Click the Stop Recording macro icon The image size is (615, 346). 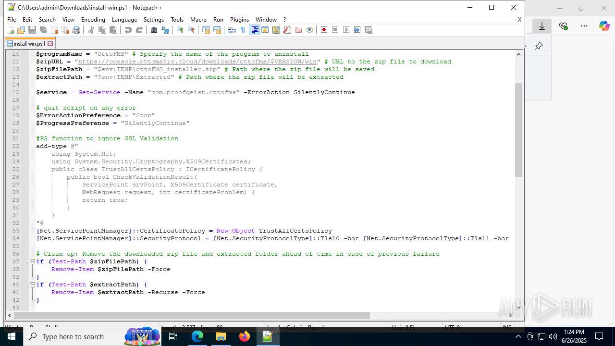(x=335, y=30)
